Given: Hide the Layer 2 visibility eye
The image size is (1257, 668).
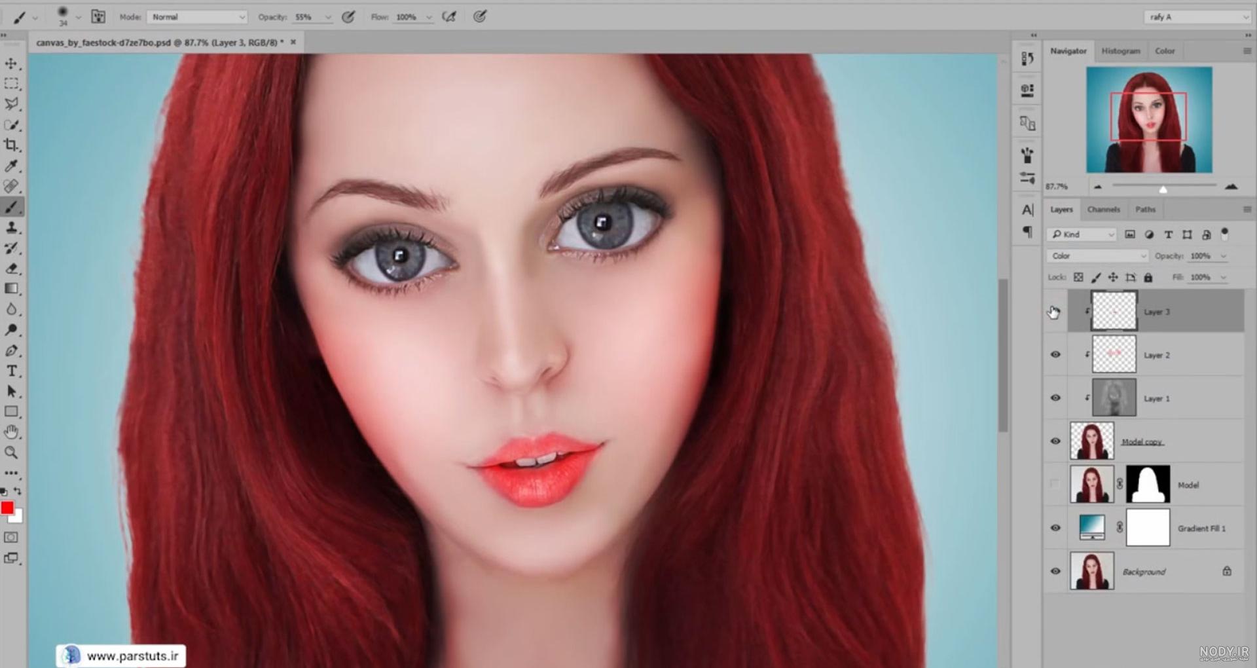Looking at the screenshot, I should click(1055, 354).
